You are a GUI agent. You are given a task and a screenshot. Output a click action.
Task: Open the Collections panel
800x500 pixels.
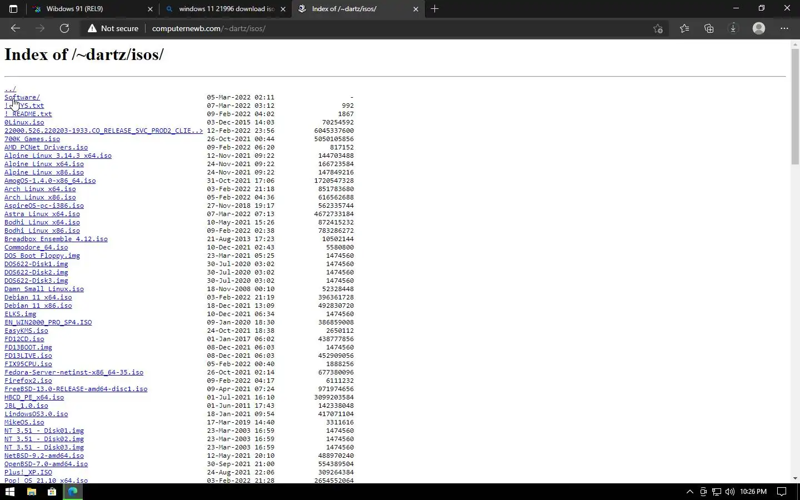[709, 28]
